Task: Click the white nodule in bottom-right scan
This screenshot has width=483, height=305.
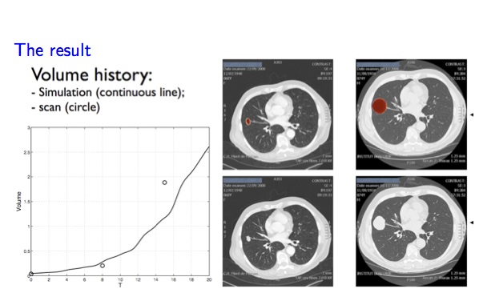Action: pyautogui.click(x=379, y=223)
